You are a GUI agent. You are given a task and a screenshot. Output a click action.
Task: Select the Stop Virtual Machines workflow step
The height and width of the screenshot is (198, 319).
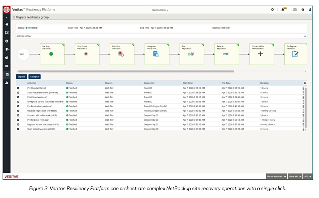pyautogui.click(x=87, y=54)
